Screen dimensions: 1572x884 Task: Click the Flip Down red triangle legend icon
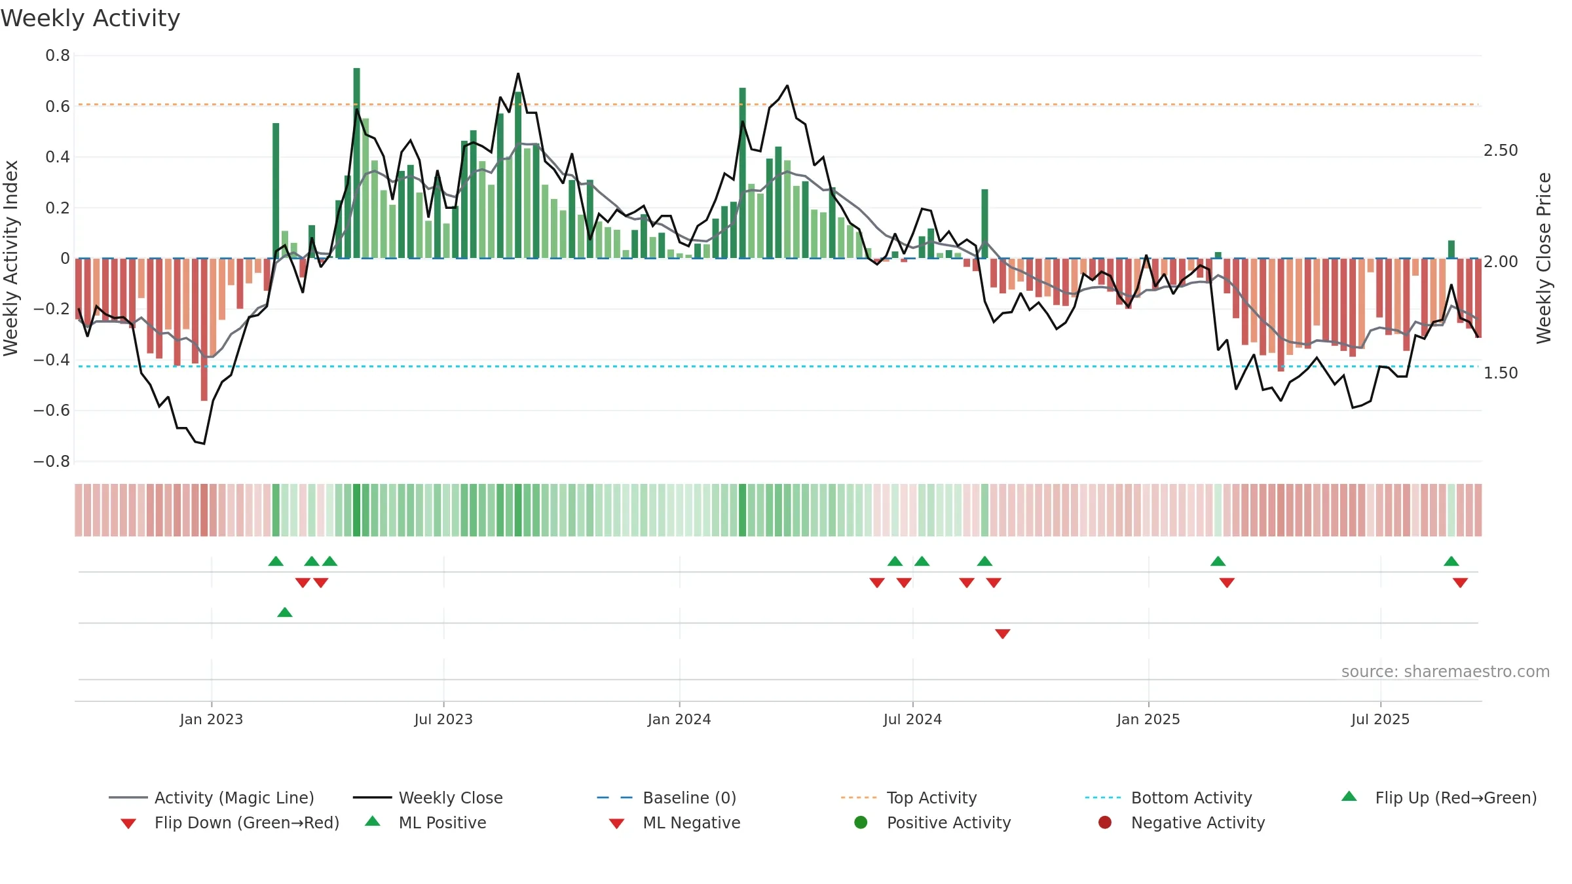pos(128,824)
